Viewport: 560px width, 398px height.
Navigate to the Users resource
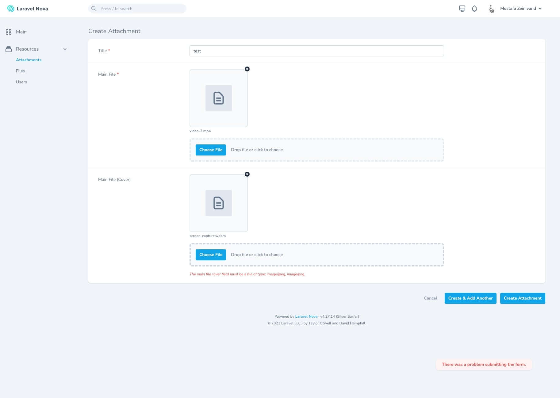21,82
